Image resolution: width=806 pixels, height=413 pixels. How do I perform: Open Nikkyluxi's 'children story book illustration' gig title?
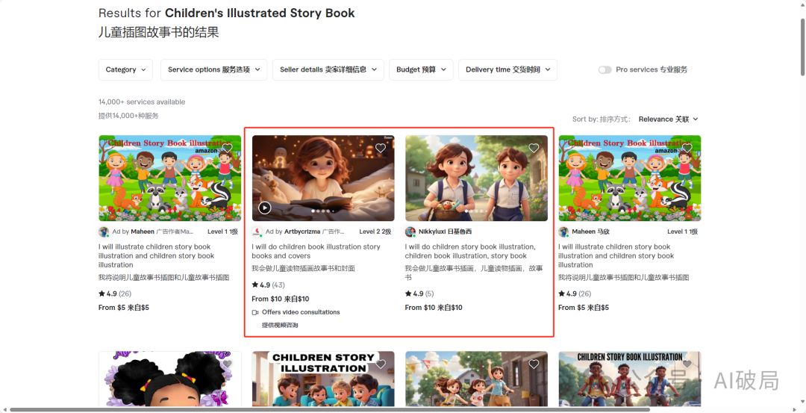coord(470,251)
